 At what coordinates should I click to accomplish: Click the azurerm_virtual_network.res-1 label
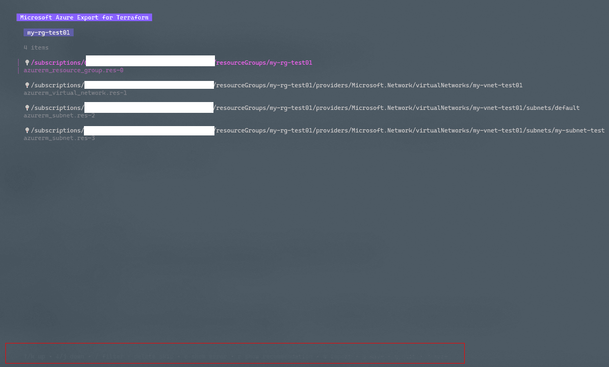[75, 93]
